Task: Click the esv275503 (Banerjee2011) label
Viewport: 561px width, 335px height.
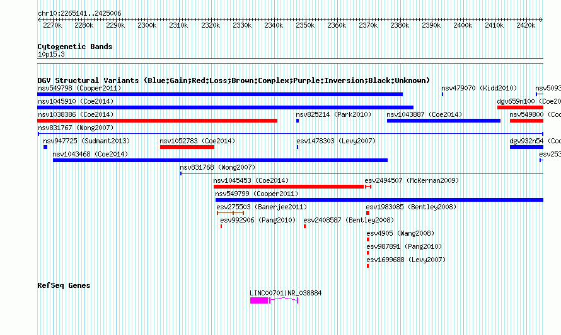Action: click(x=262, y=207)
